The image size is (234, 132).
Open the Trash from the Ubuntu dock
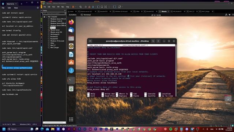[71, 89]
